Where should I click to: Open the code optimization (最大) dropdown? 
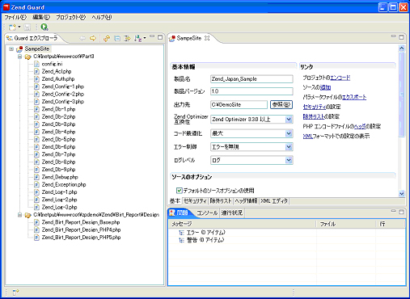pos(289,133)
